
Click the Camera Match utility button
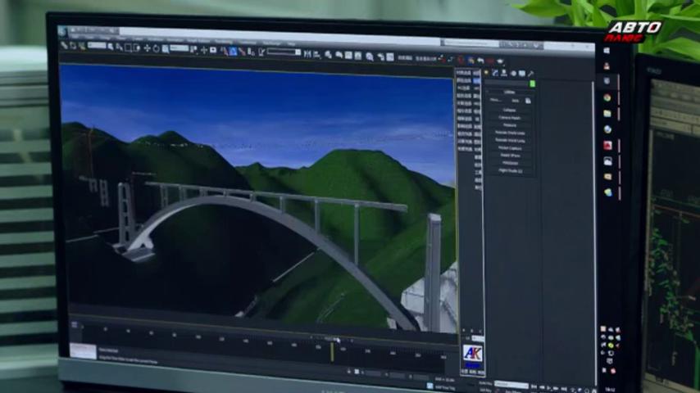tap(509, 118)
